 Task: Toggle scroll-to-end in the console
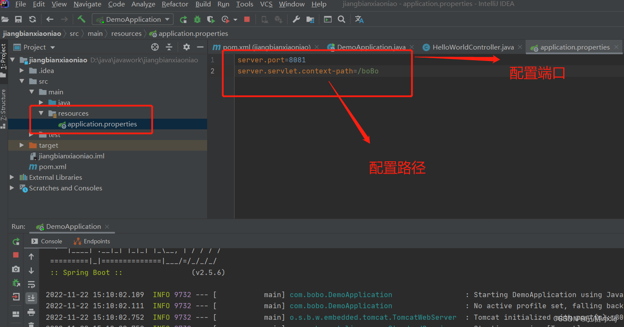[x=31, y=298]
